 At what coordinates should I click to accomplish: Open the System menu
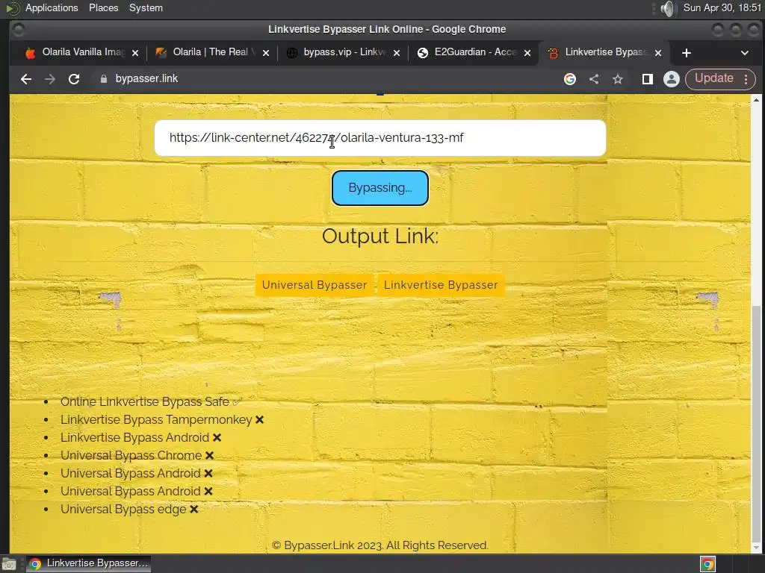pyautogui.click(x=146, y=8)
